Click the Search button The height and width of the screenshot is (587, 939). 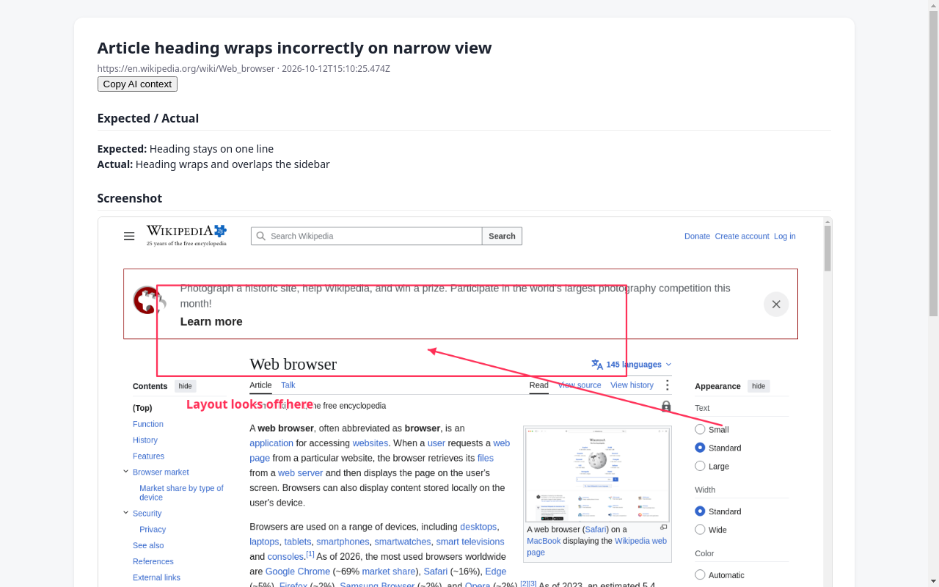click(x=502, y=236)
